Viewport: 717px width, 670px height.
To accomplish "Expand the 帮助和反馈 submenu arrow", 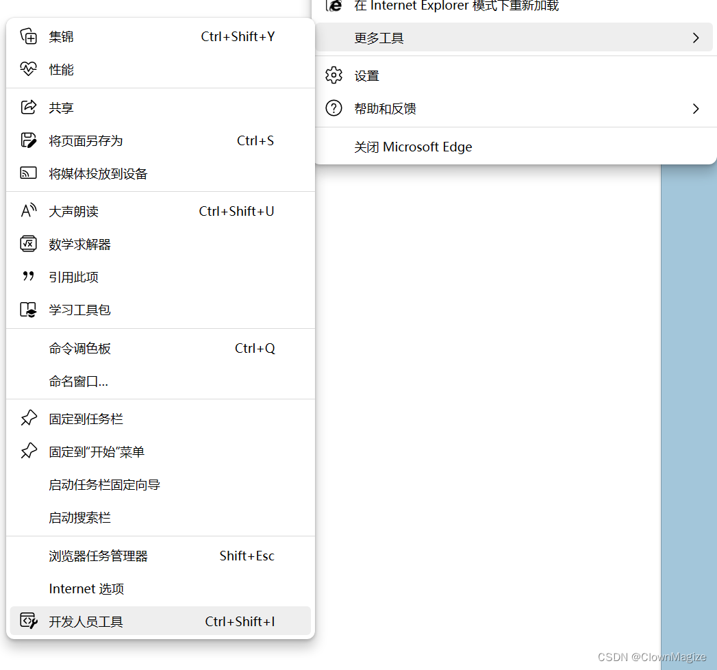I will (x=696, y=109).
